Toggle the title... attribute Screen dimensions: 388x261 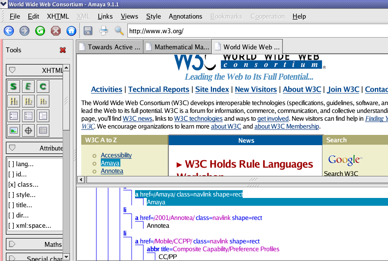tap(20, 205)
